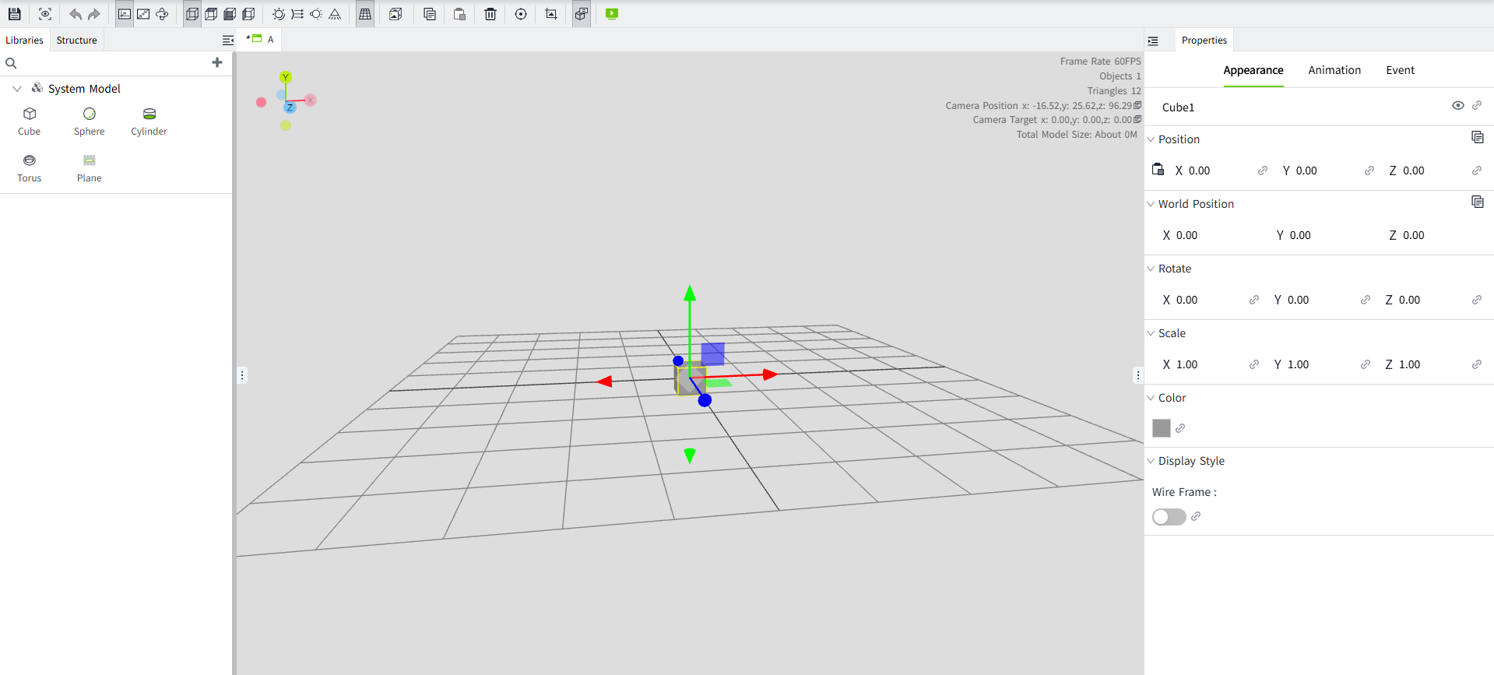
Task: Toggle the grid display icon
Action: point(365,14)
